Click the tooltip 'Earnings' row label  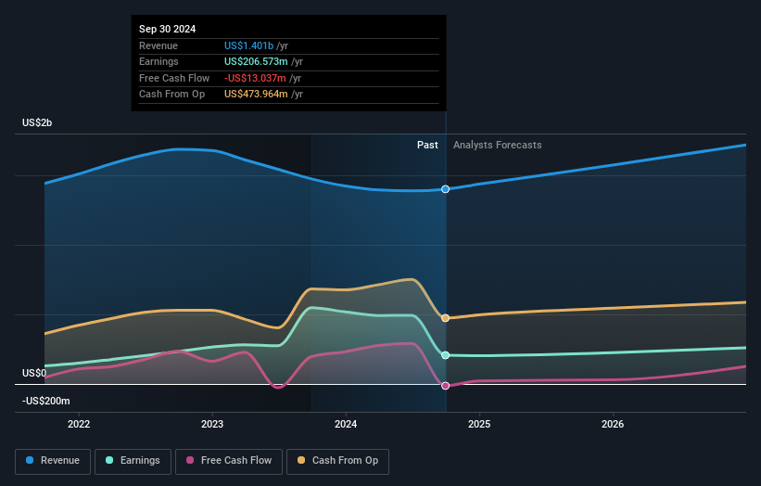[x=159, y=61]
